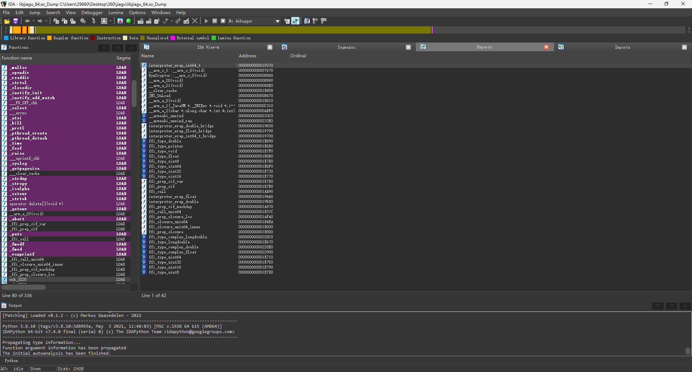The height and width of the screenshot is (372, 692).
Task: Jump back with the left arrow icon
Action: click(27, 21)
